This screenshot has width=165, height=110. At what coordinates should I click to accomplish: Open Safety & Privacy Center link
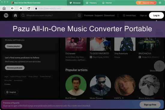pyautogui.click(x=18, y=76)
